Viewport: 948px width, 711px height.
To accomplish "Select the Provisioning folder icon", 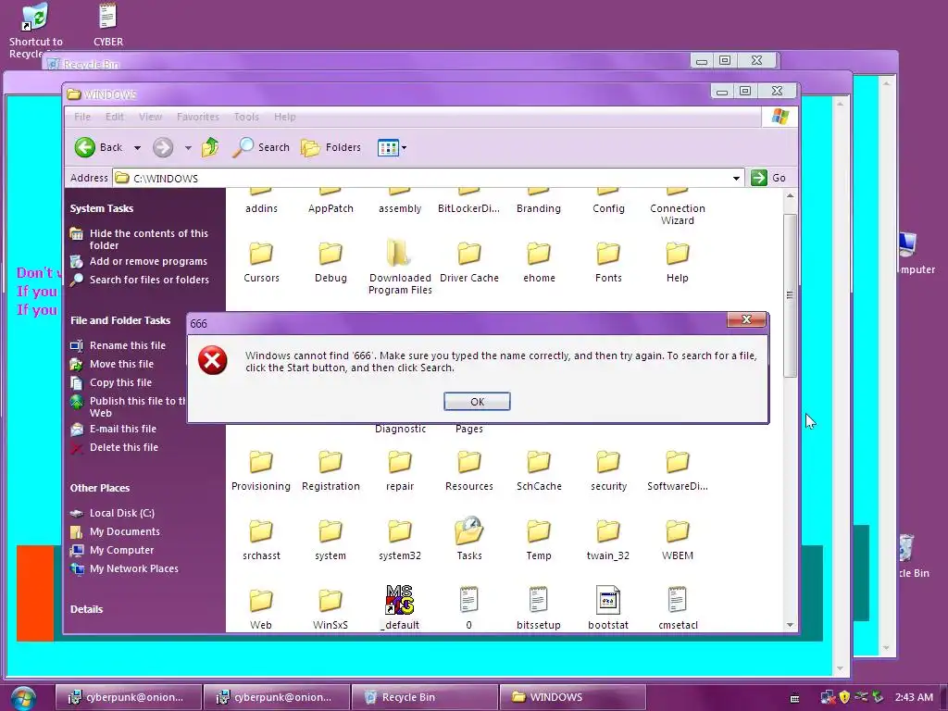I will point(261,462).
